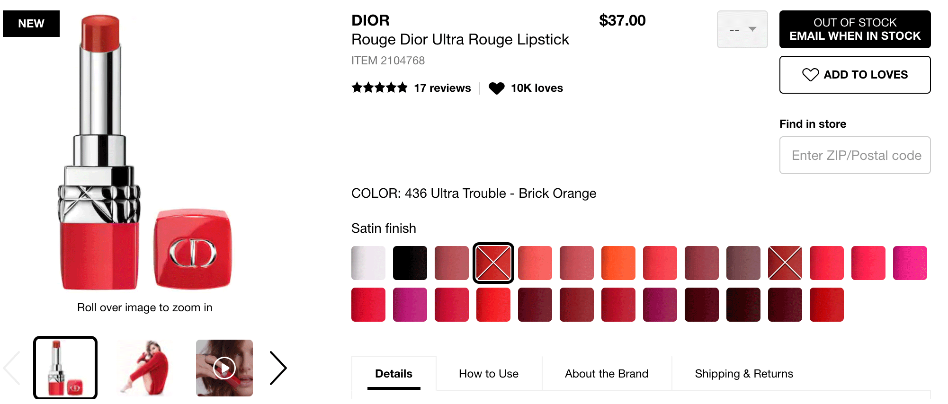This screenshot has height=404, width=948.
Task: Switch to the How to Use tab
Action: (488, 374)
